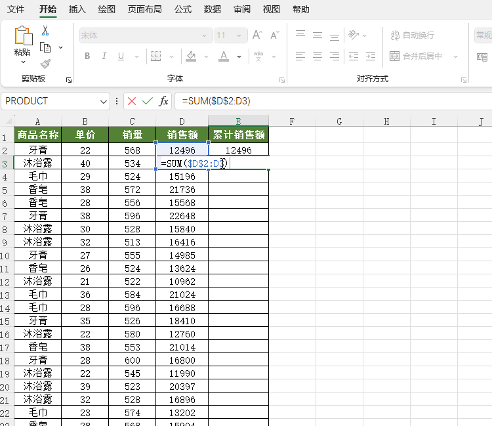Click the Select All corner triangle
492x426 pixels.
coord(7,121)
